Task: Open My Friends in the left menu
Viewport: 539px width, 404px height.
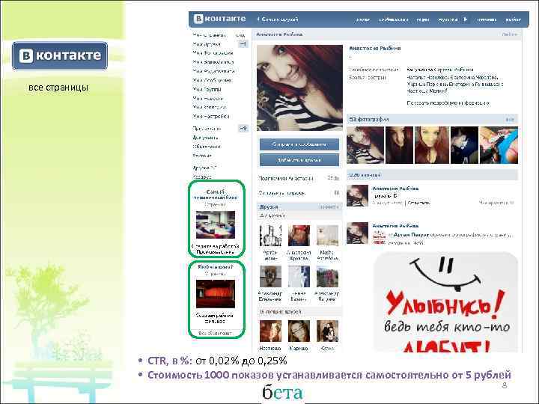Action: click(207, 44)
